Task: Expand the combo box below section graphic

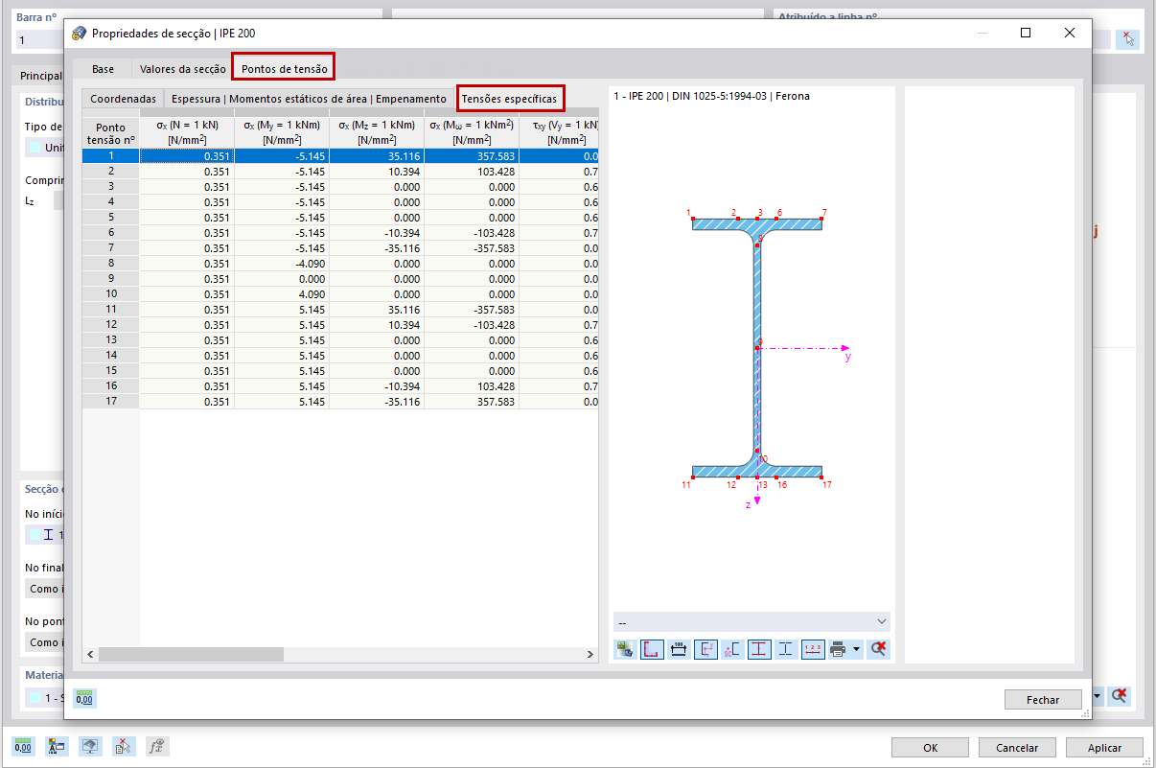Action: click(751, 622)
